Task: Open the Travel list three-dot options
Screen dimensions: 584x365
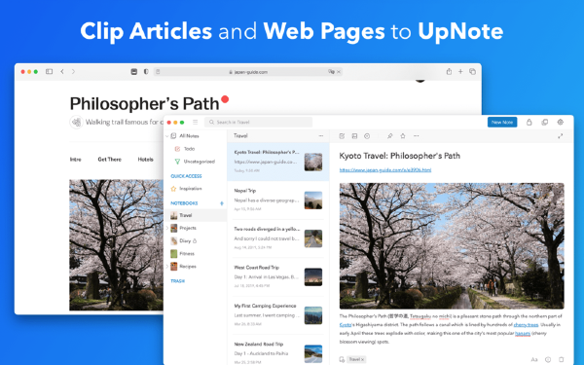Action: pos(321,136)
